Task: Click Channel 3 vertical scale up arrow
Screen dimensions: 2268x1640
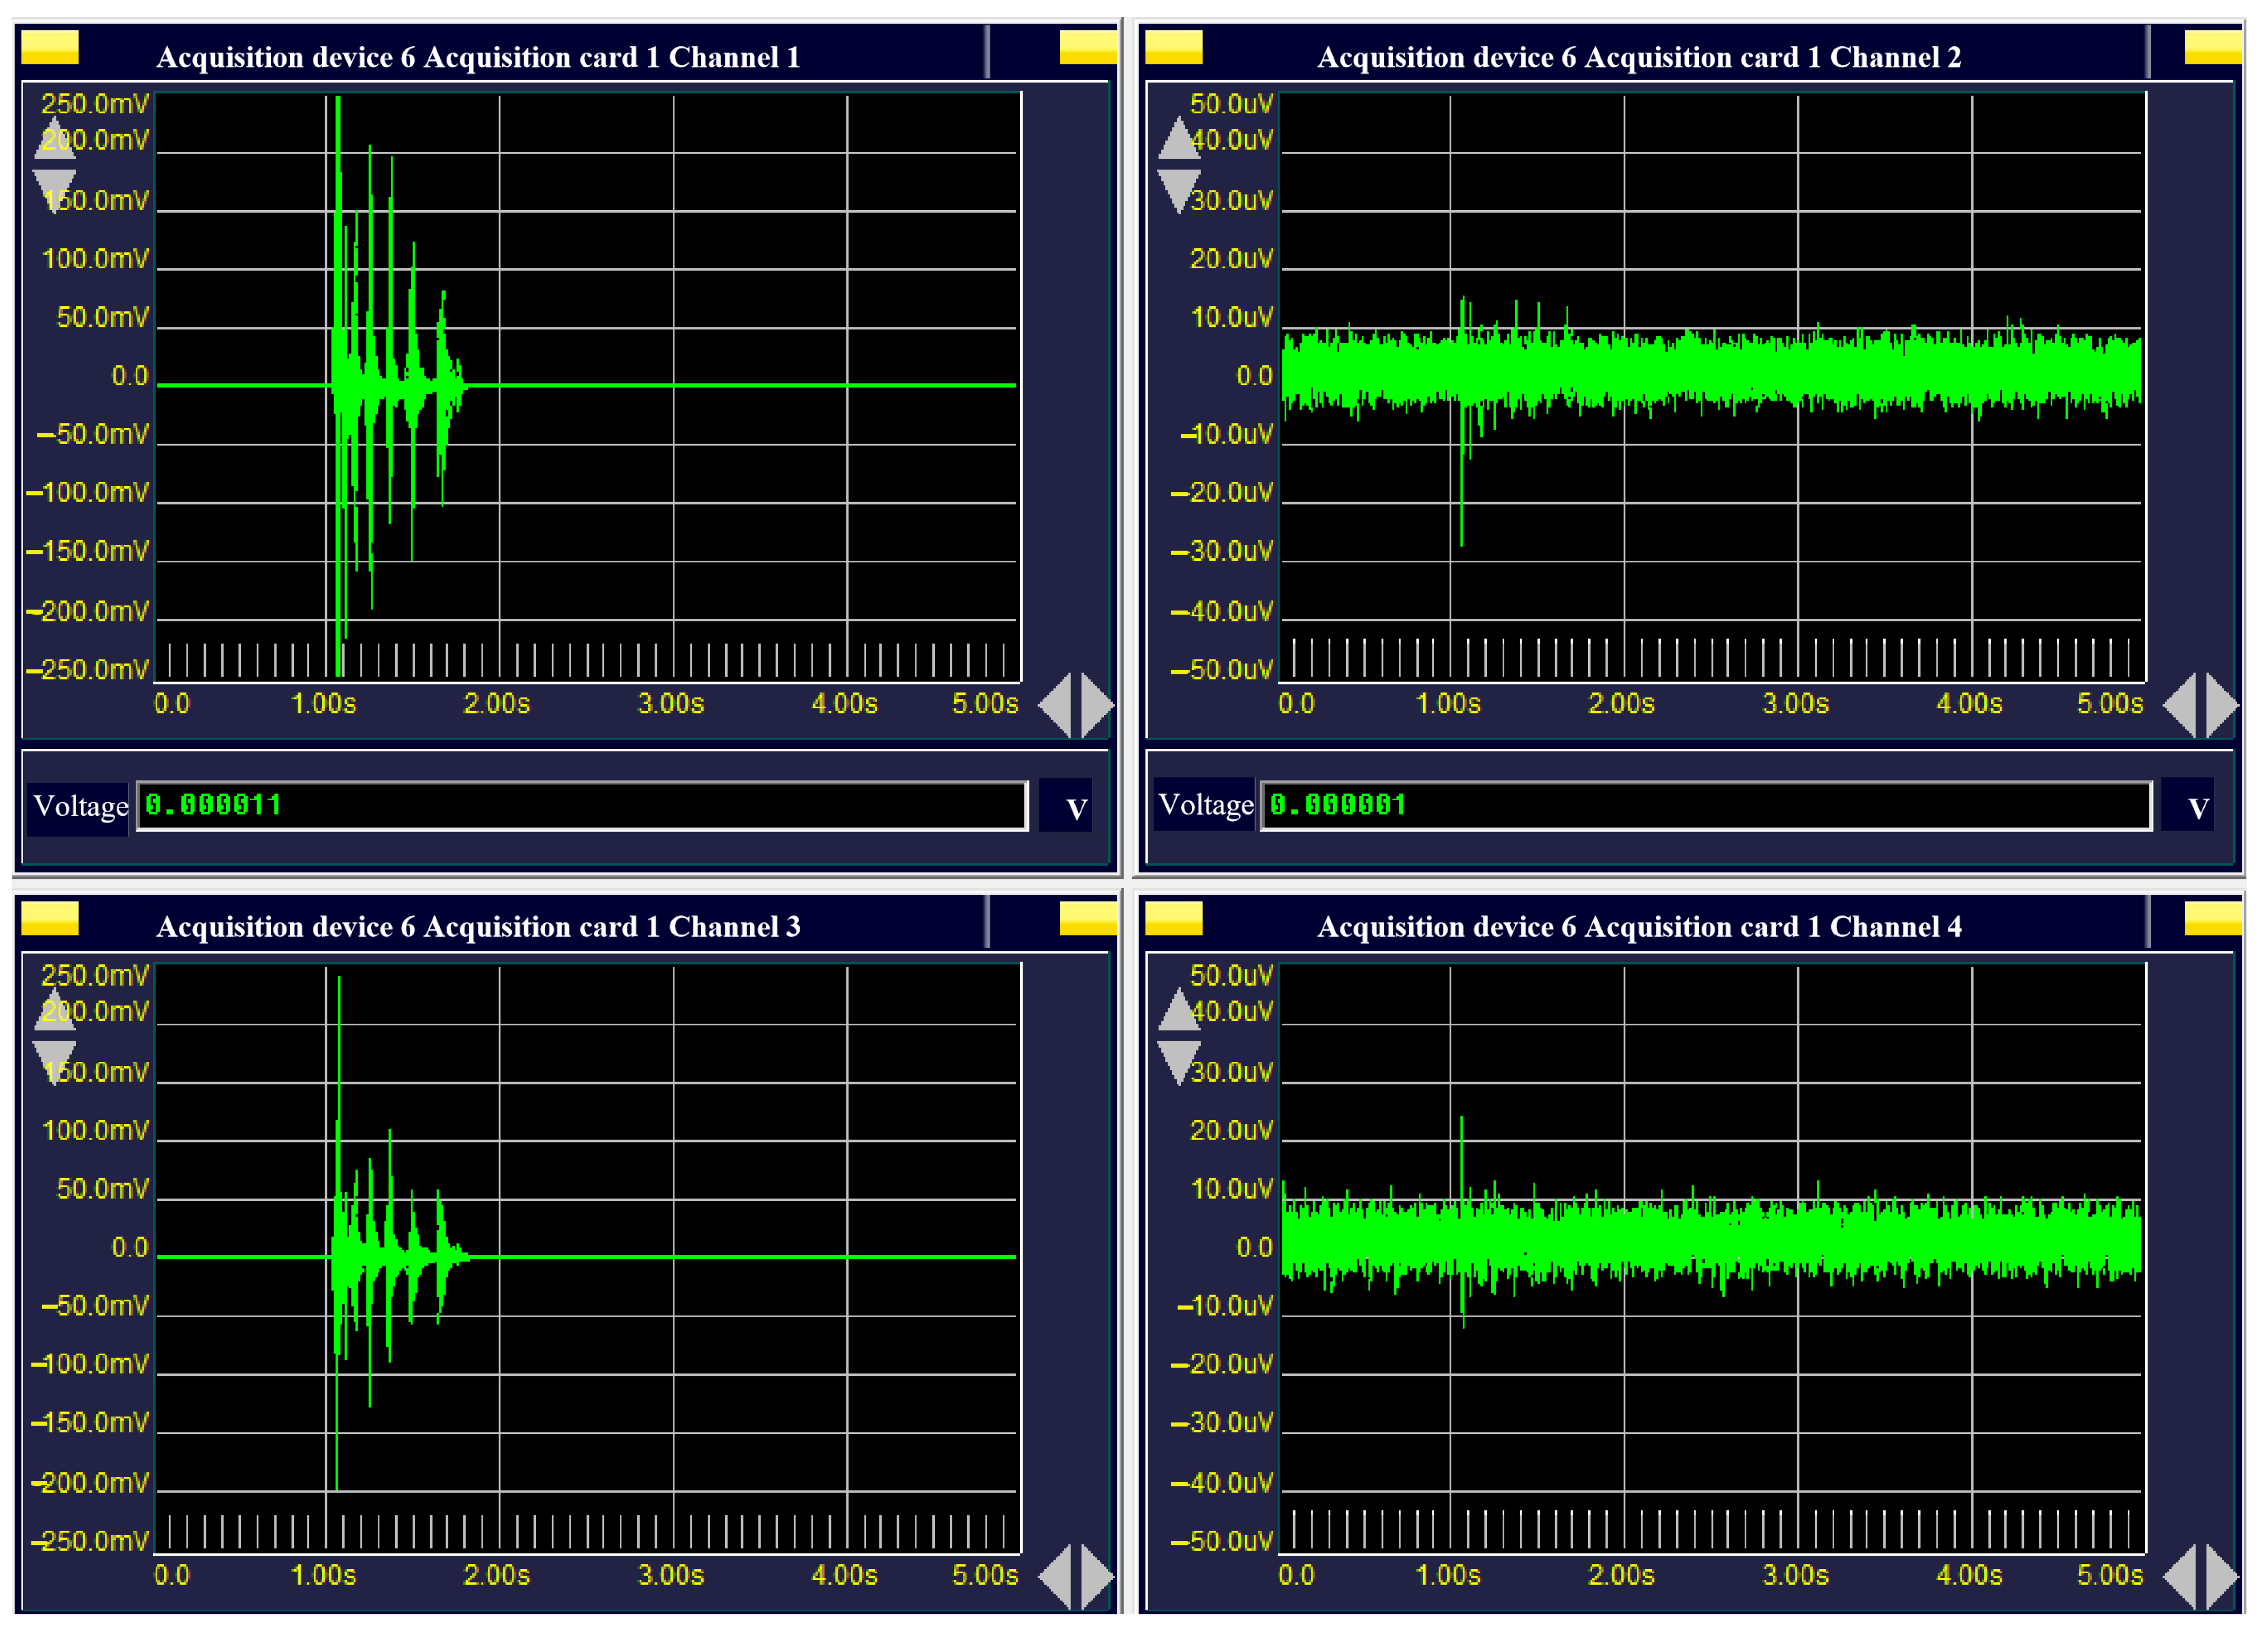Action: (x=55, y=1010)
